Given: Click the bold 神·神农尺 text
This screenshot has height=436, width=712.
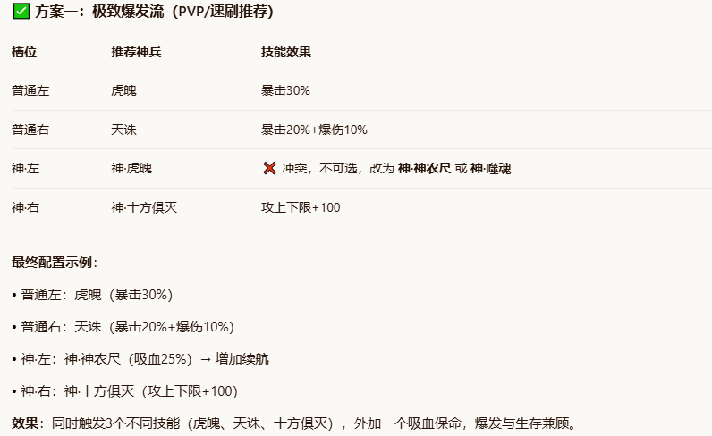Looking at the screenshot, I should tap(424, 168).
